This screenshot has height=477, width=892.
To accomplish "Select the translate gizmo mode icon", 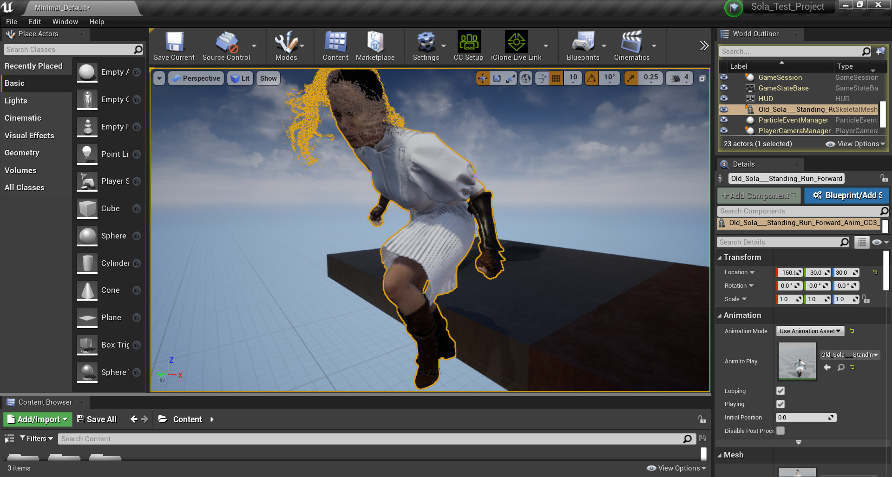I will (x=483, y=78).
